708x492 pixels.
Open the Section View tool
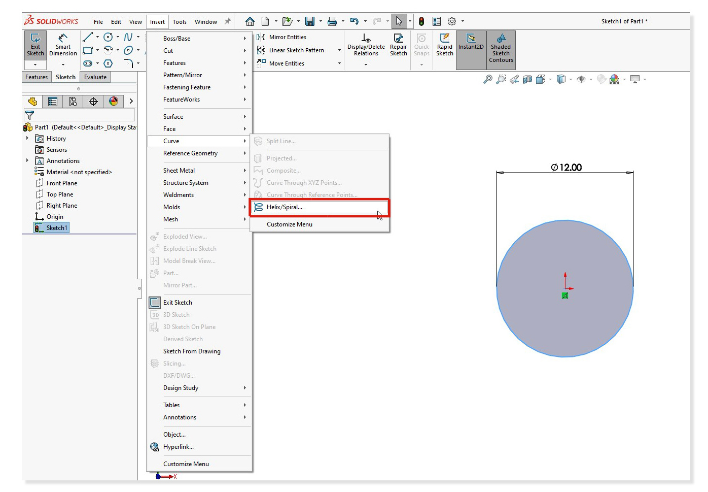[x=526, y=79]
